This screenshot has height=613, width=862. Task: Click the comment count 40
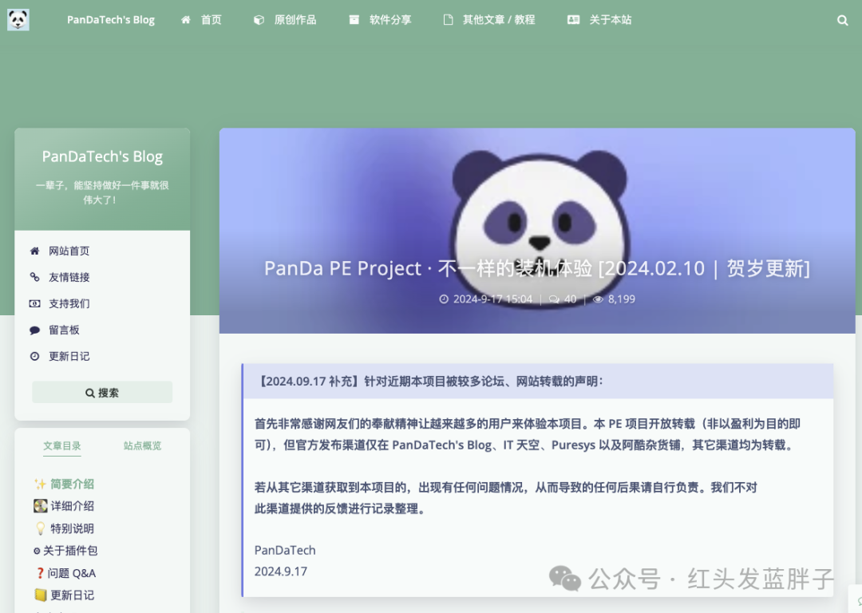[570, 299]
